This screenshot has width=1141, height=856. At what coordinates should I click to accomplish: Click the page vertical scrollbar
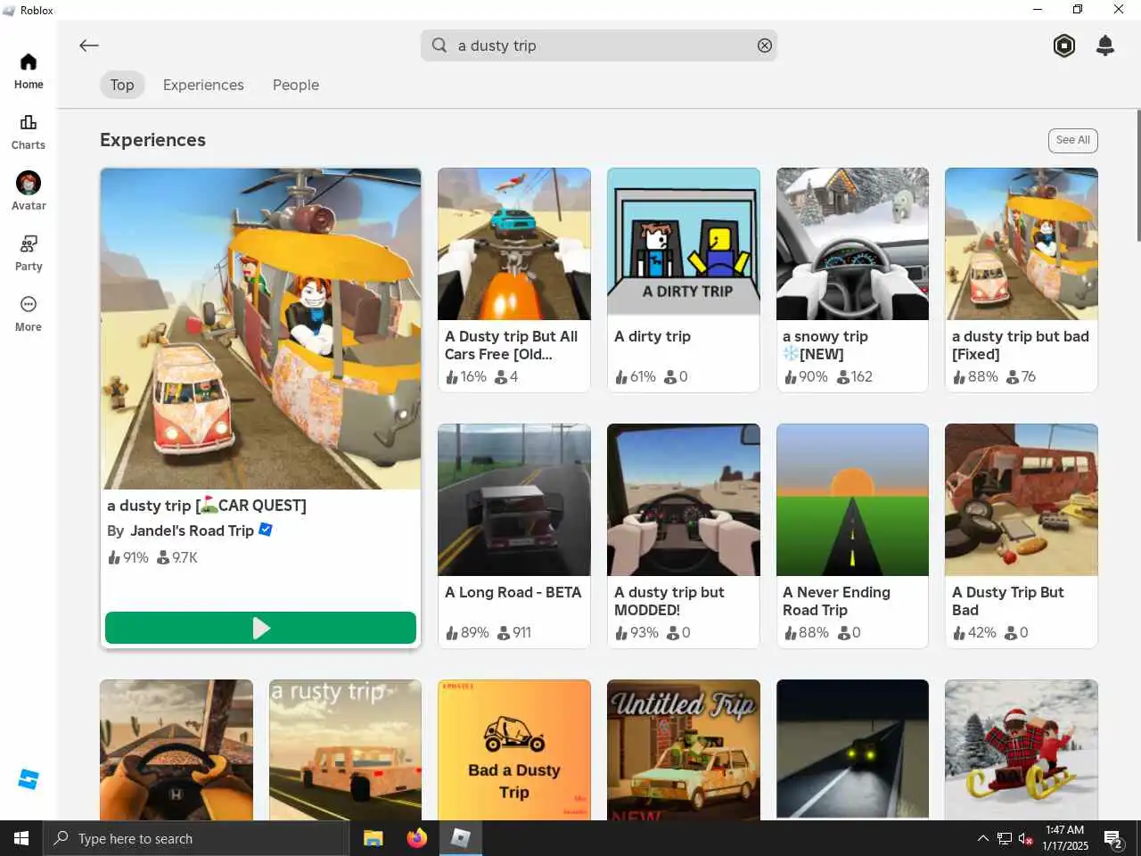[x=1138, y=176]
